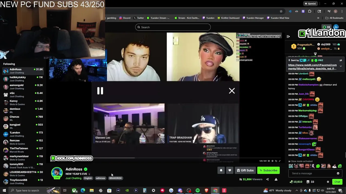The width and height of the screenshot is (346, 194).
Task: Open chat settings gear
Action: 328,182
